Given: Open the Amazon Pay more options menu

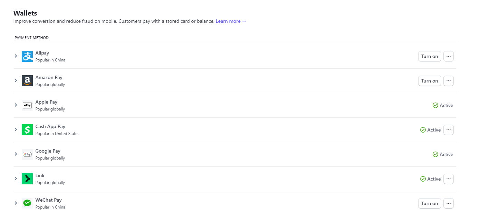Looking at the screenshot, I should click(449, 81).
